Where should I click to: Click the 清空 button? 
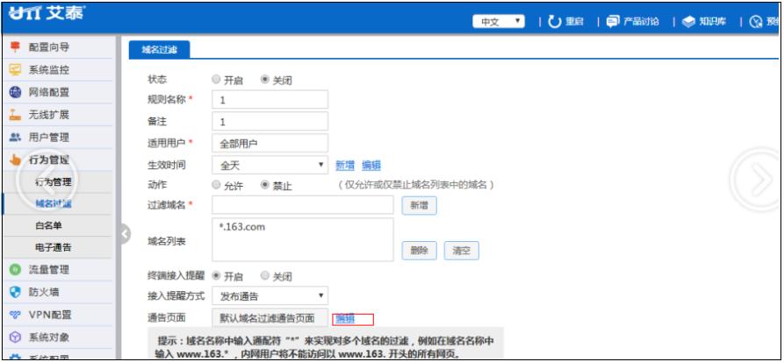click(x=461, y=251)
